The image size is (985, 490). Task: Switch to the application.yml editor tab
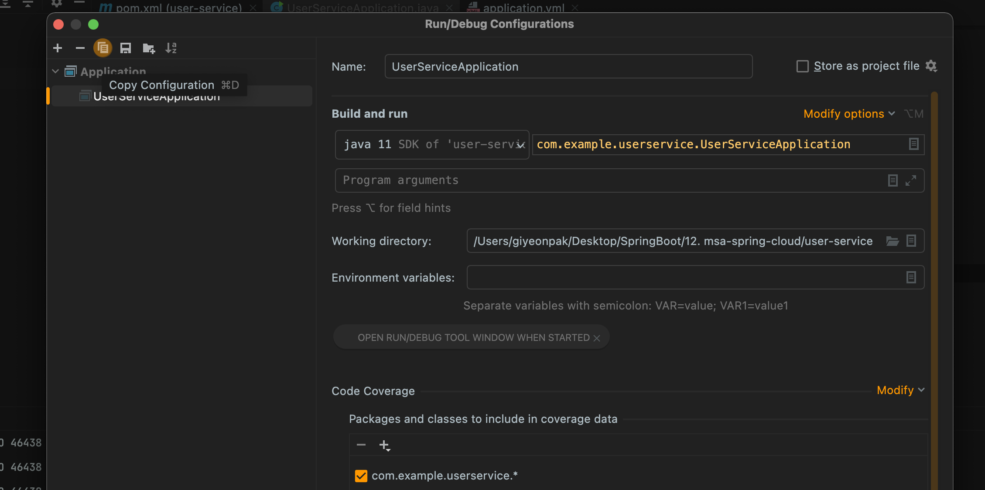(x=524, y=8)
